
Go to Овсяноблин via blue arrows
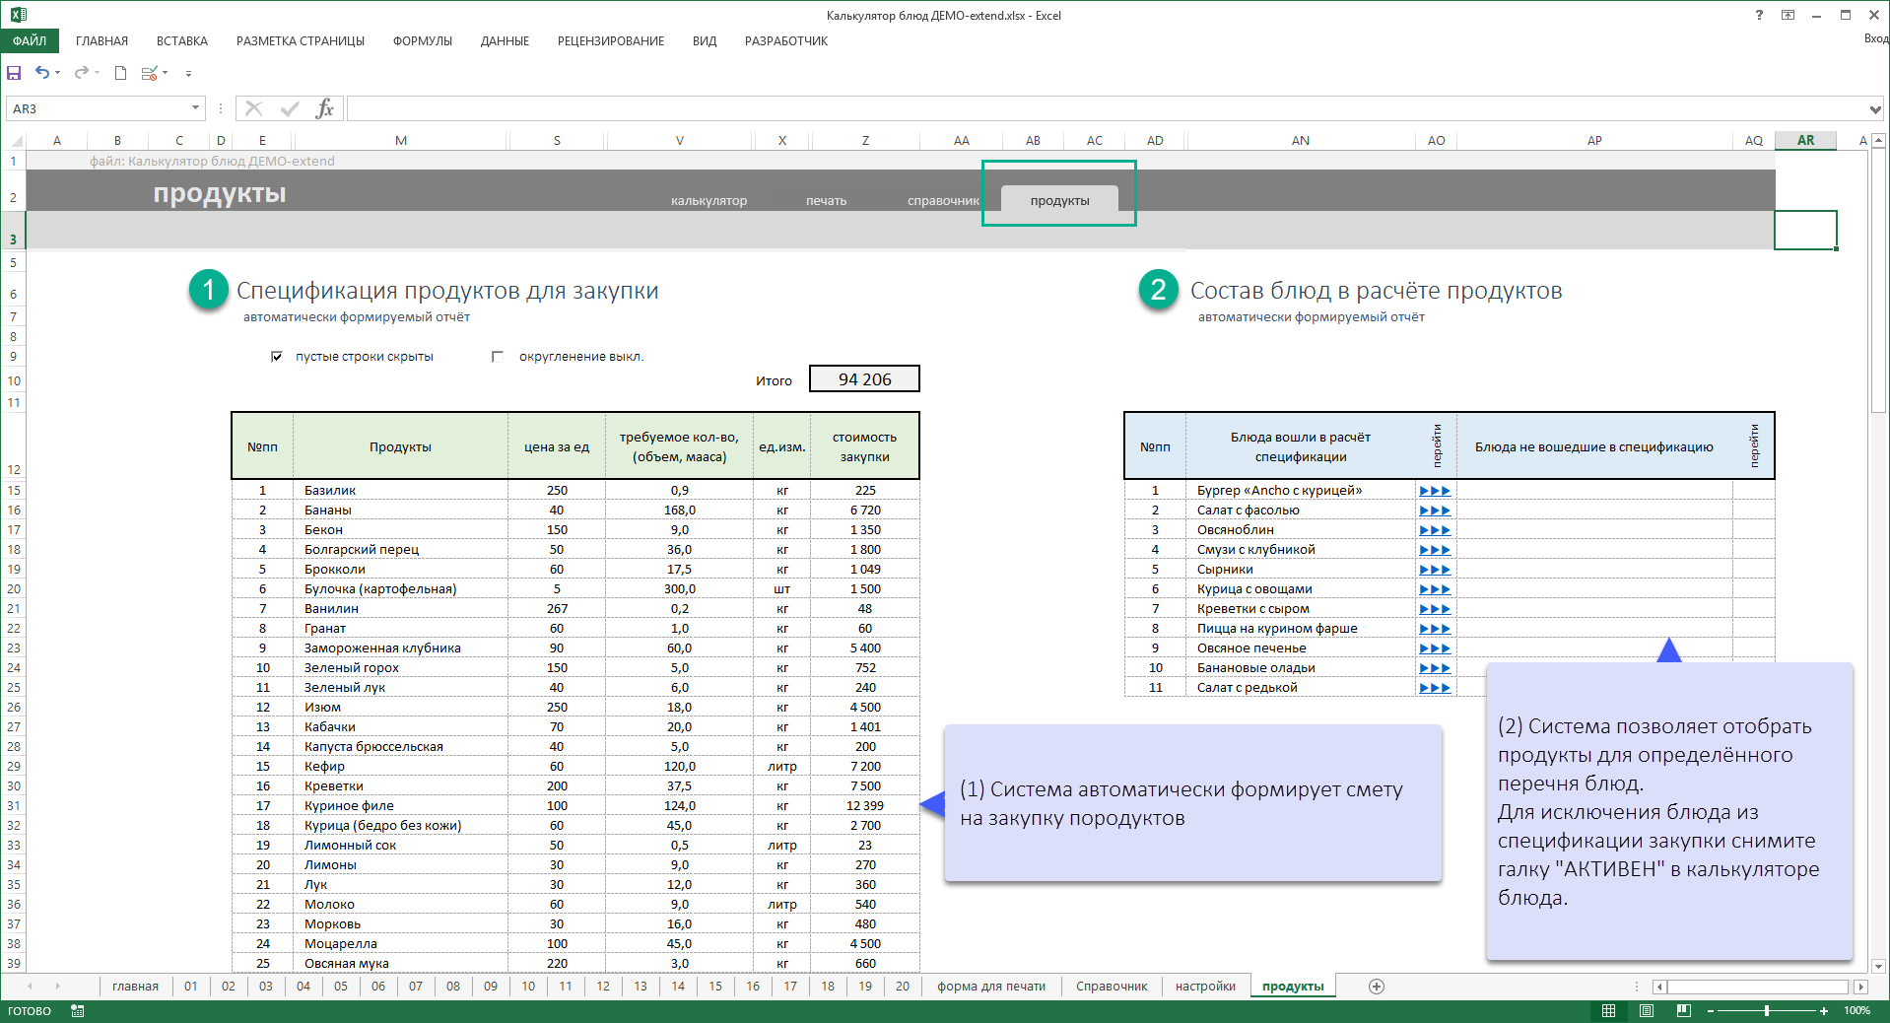coord(1435,530)
